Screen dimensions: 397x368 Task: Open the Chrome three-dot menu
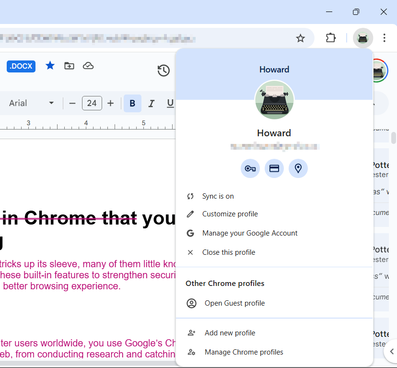[x=385, y=38]
